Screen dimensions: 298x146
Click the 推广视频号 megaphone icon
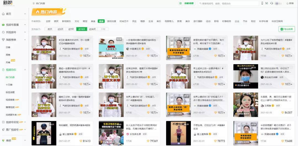click(3, 129)
